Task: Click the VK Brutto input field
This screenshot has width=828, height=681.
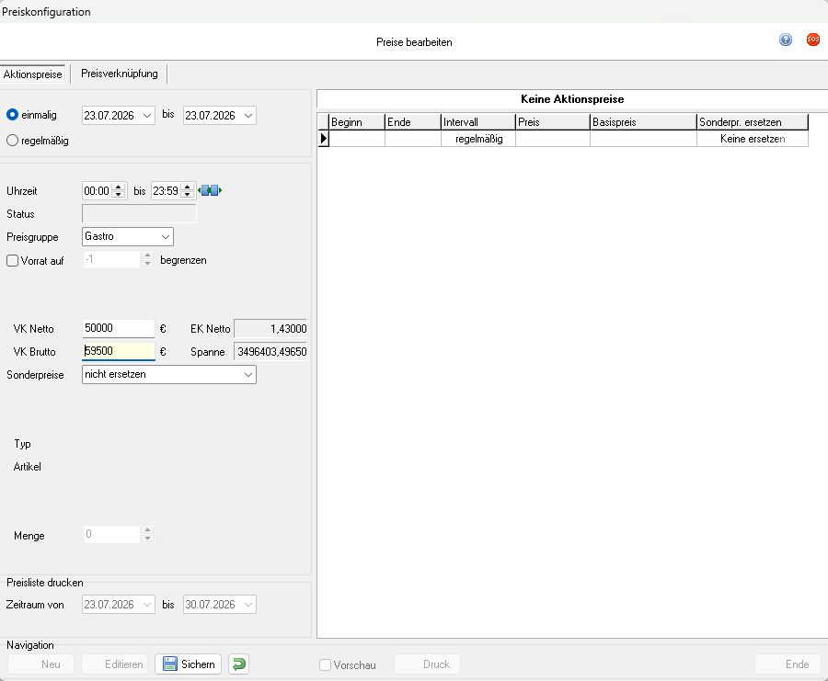Action: (x=119, y=351)
